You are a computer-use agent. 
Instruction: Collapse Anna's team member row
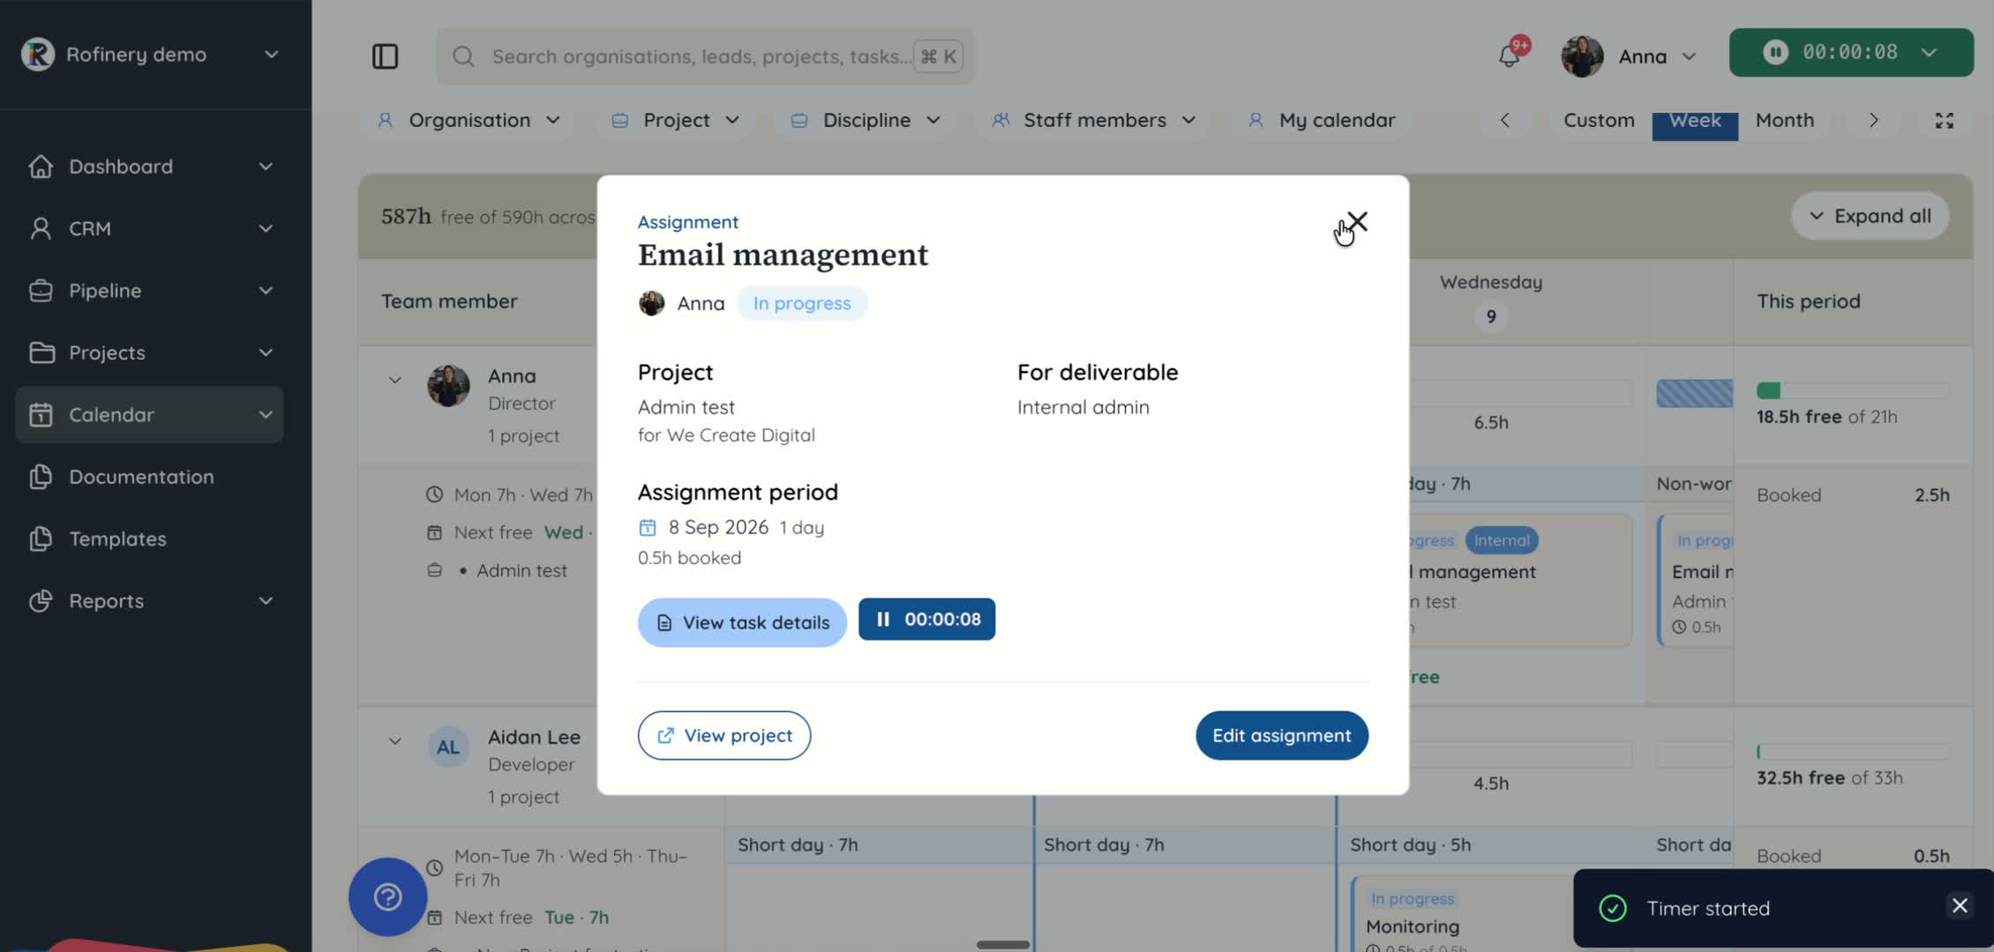tap(394, 380)
